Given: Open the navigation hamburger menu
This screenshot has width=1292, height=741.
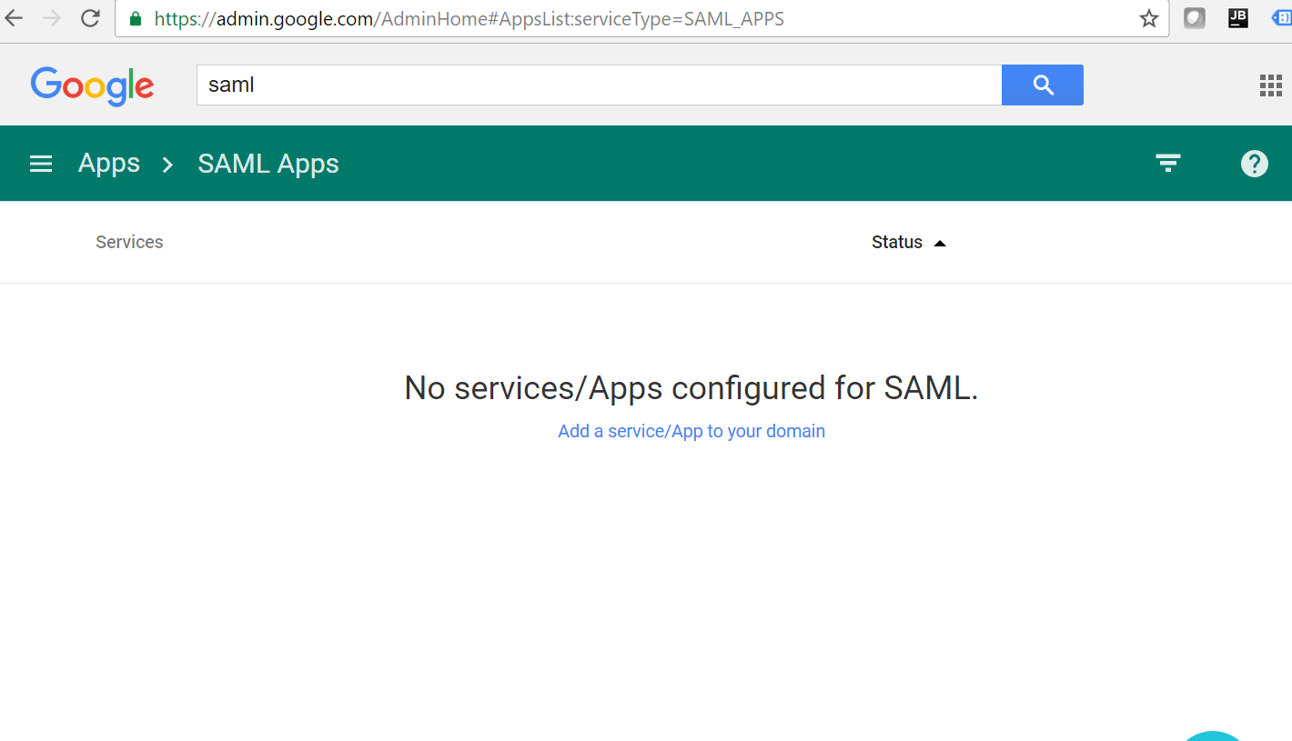Looking at the screenshot, I should (x=40, y=163).
